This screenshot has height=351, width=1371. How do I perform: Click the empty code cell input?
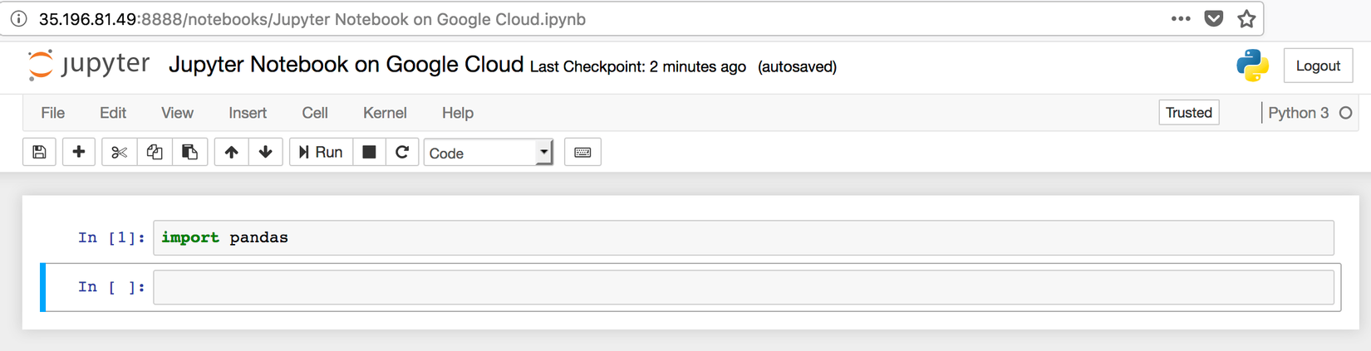pyautogui.click(x=743, y=287)
